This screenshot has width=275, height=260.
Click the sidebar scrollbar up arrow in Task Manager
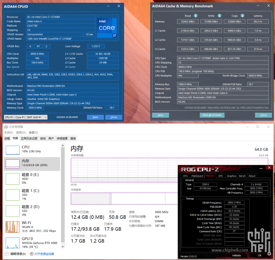63,146
